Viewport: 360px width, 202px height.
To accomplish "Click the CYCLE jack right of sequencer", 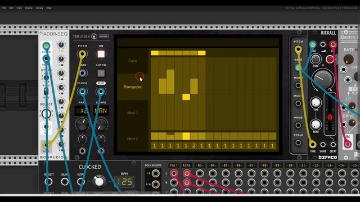I will 298,143.
